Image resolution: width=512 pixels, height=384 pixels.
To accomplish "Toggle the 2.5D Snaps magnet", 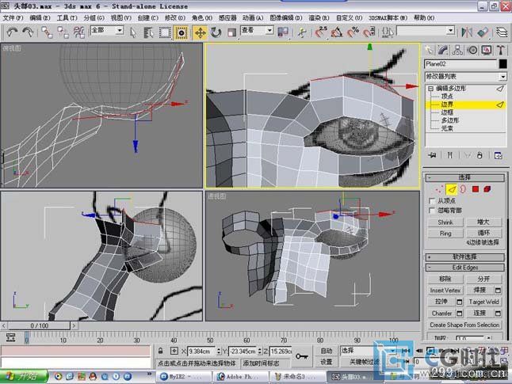I will pyautogui.click(x=321, y=32).
